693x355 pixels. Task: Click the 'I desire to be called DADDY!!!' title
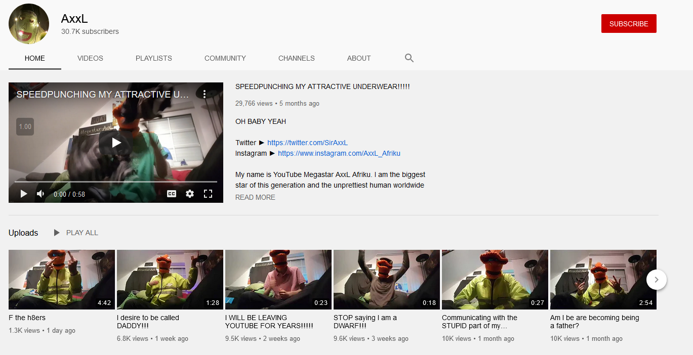point(148,322)
